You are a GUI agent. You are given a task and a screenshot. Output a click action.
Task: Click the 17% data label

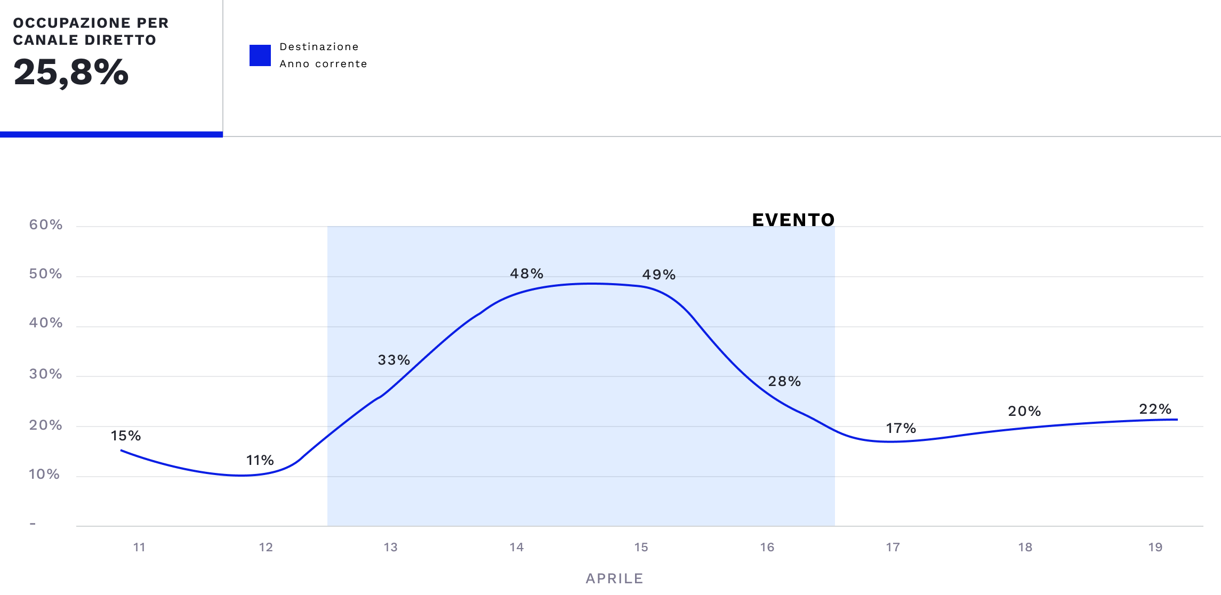(901, 428)
